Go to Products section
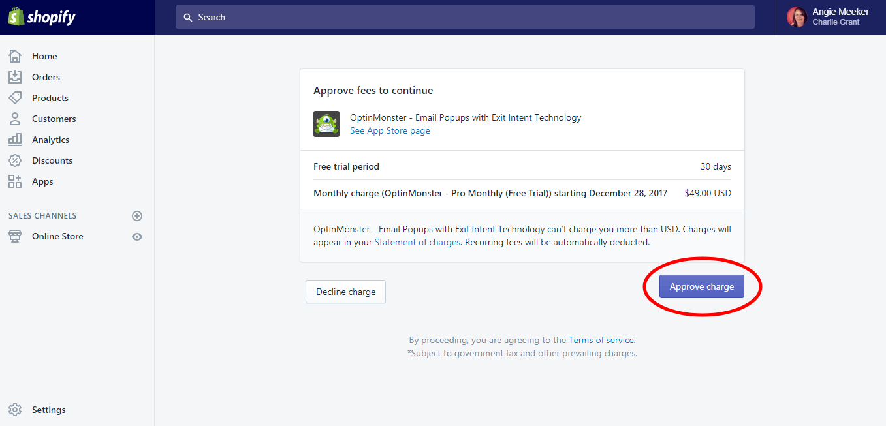886x426 pixels. click(x=50, y=98)
